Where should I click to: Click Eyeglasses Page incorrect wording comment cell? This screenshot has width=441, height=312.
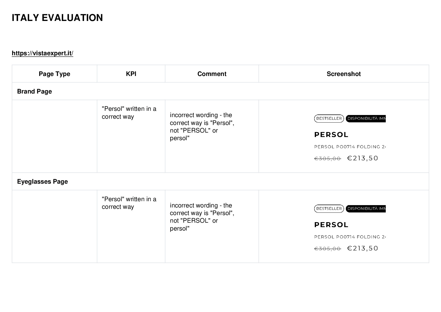pos(212,226)
